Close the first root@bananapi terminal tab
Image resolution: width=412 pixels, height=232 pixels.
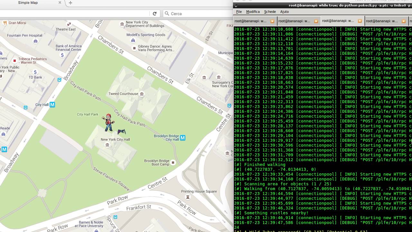(272, 21)
